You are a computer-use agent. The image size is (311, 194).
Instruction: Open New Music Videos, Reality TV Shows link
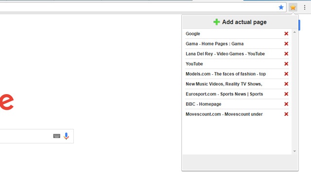click(x=224, y=84)
